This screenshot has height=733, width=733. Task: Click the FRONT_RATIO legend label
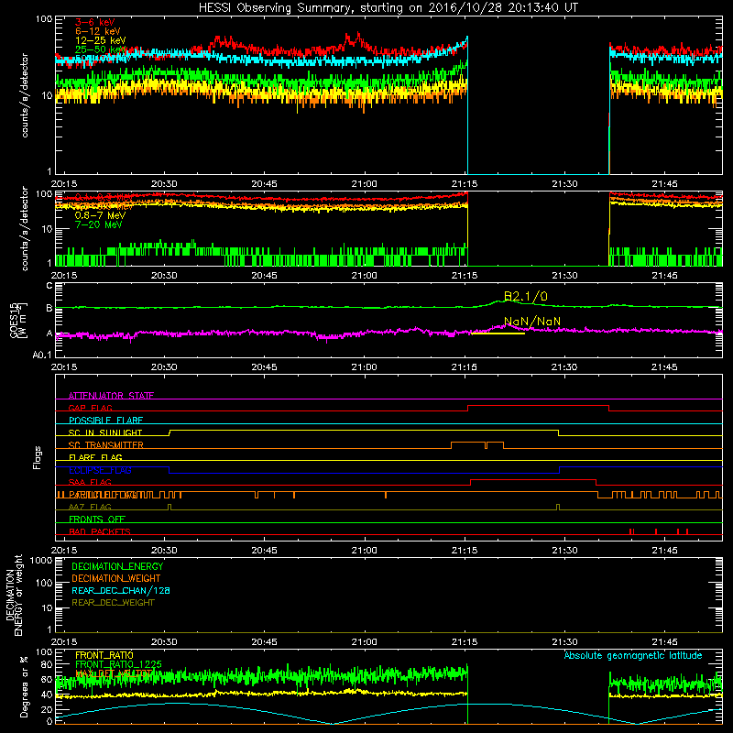tap(104, 655)
